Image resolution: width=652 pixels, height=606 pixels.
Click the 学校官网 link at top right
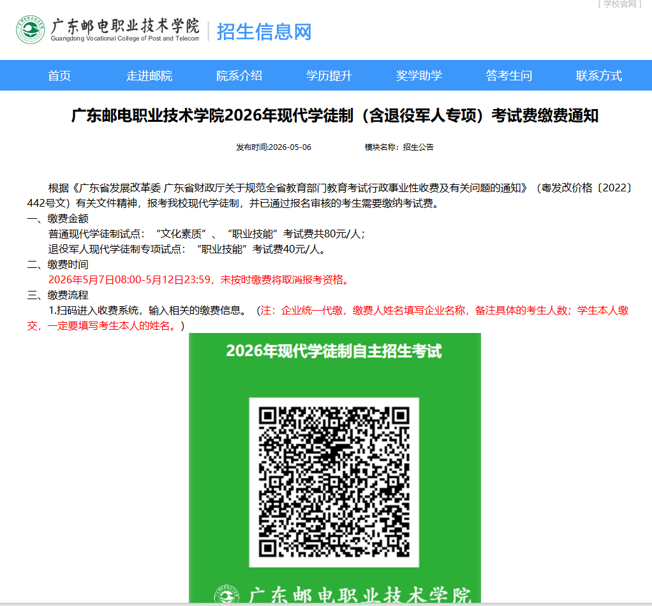(620, 4)
